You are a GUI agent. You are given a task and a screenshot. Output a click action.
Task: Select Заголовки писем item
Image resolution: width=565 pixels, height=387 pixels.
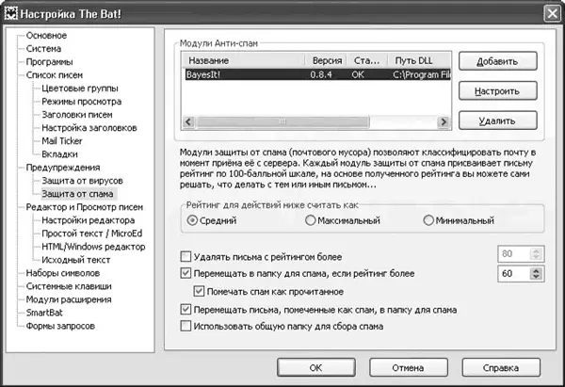[77, 115]
